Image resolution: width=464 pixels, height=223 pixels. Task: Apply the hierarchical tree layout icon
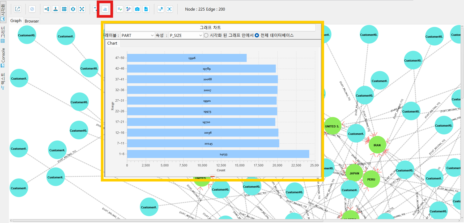pos(56,9)
